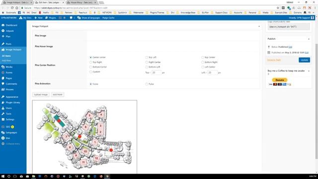Click the Upload Image button
This screenshot has height=179, width=318.
click(41, 94)
